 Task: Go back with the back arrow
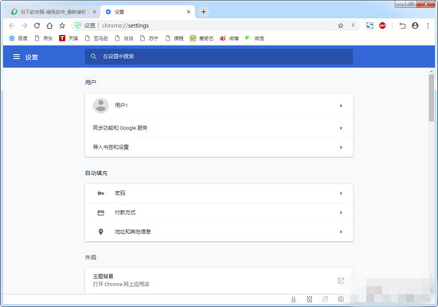pyautogui.click(x=12, y=25)
